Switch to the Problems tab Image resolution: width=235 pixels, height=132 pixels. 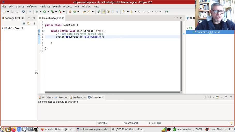(x=46, y=97)
